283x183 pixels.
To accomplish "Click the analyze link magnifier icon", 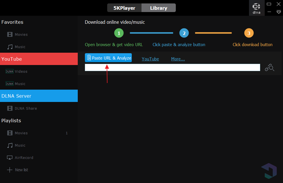I will 269,68.
